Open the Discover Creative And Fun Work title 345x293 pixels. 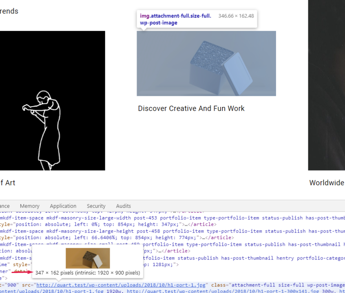pos(191,109)
